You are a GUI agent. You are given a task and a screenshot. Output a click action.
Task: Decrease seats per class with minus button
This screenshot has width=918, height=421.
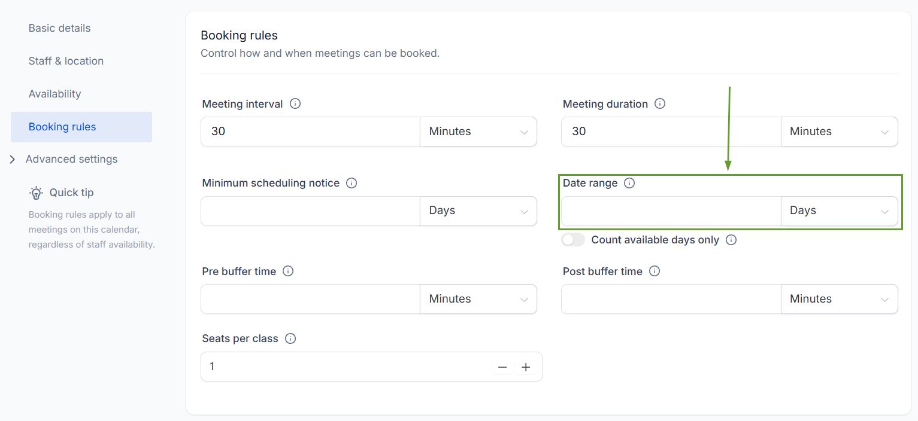point(502,367)
